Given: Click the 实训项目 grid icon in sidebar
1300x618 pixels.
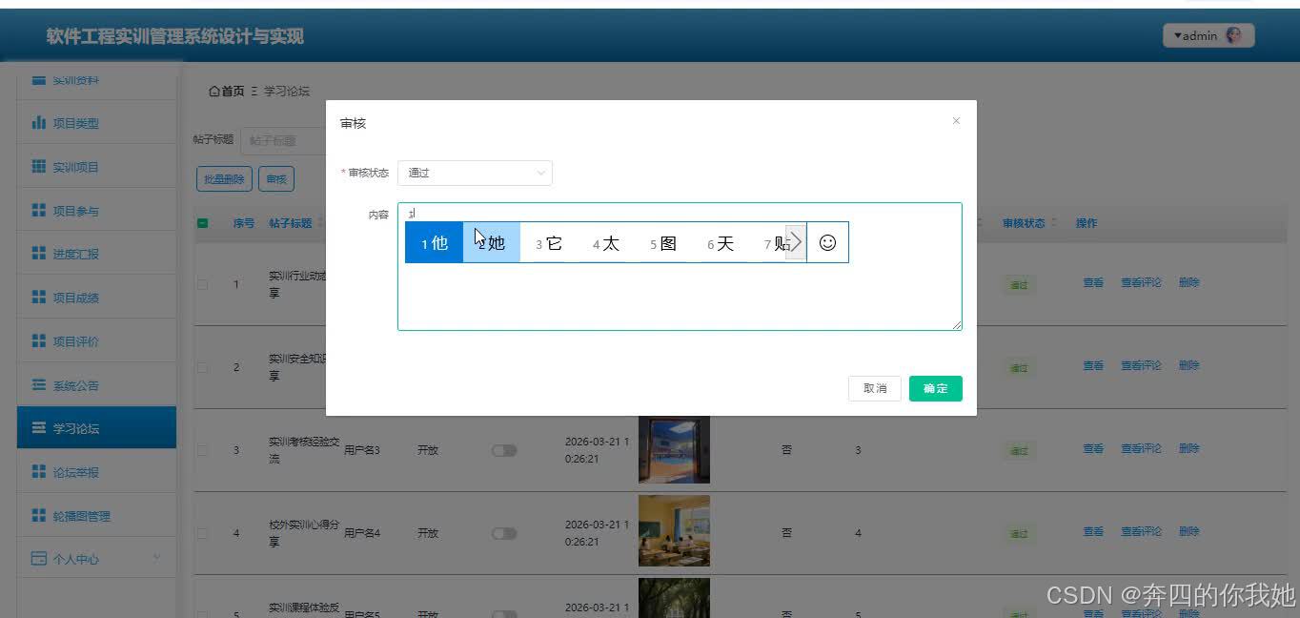Looking at the screenshot, I should point(39,167).
